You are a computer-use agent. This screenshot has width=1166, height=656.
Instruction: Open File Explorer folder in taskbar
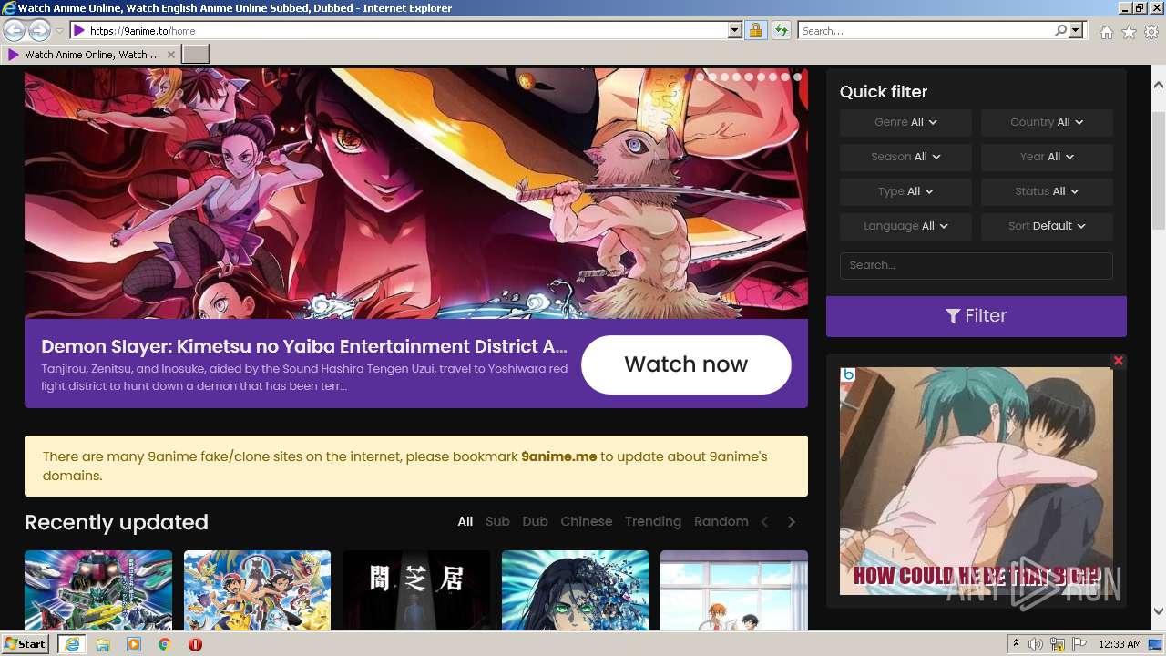[103, 644]
